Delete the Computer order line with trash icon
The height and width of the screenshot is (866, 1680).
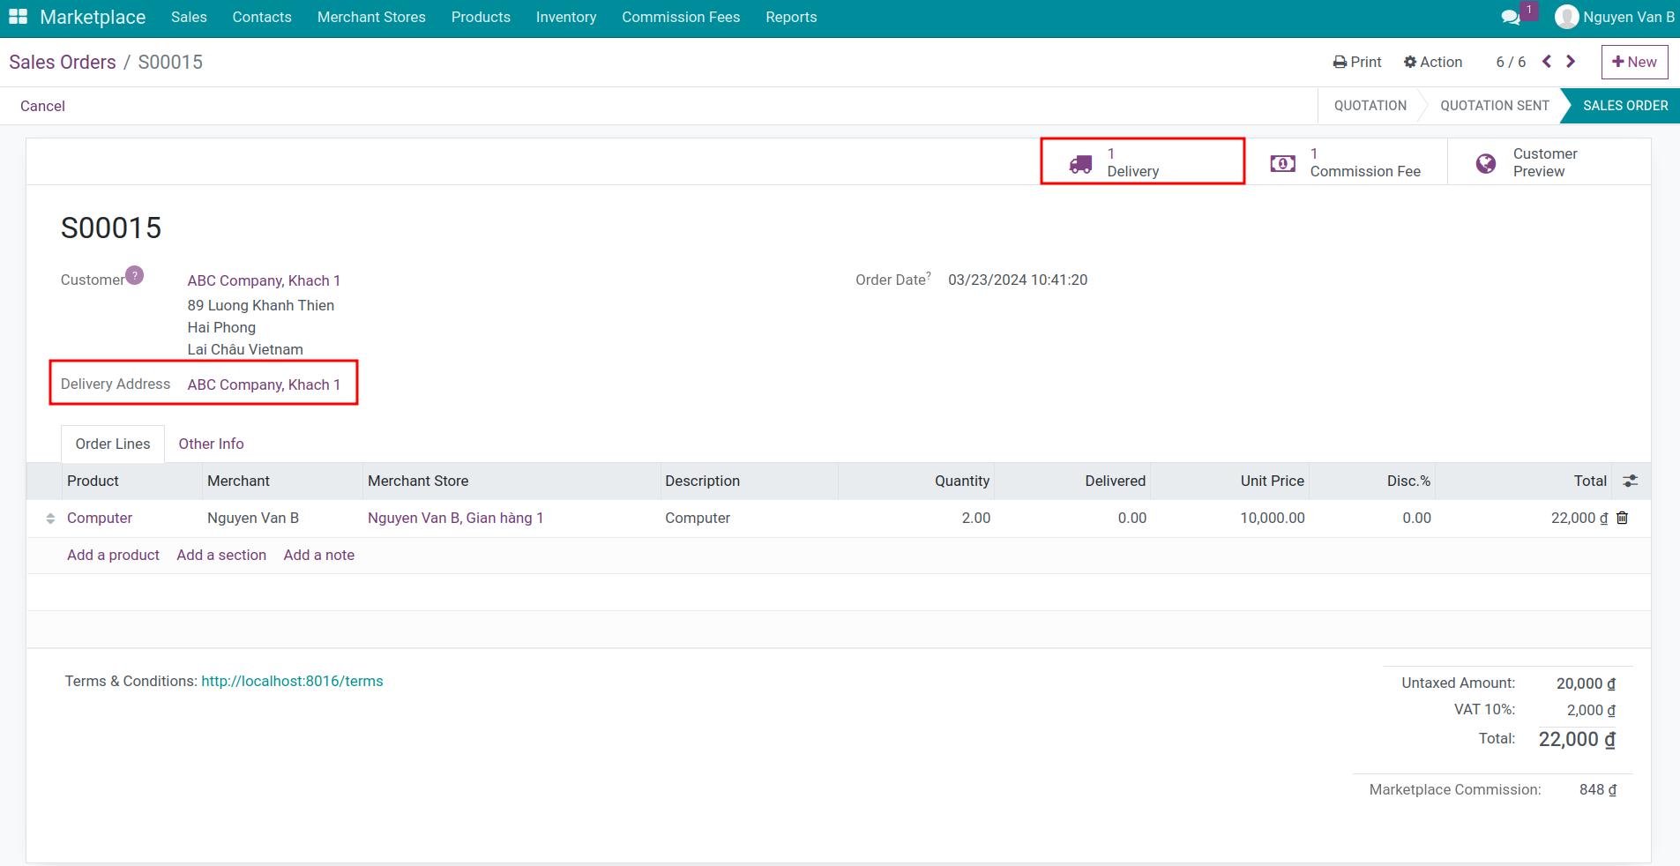click(x=1622, y=518)
